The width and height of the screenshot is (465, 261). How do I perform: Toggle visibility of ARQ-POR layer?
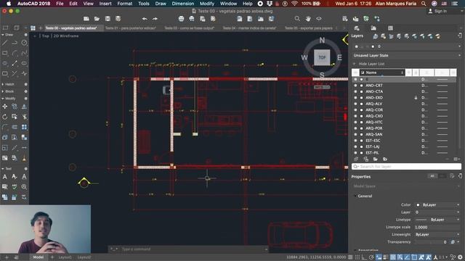(x=355, y=128)
